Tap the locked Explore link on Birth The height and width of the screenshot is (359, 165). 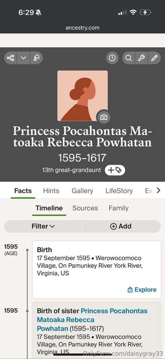pos(142,289)
